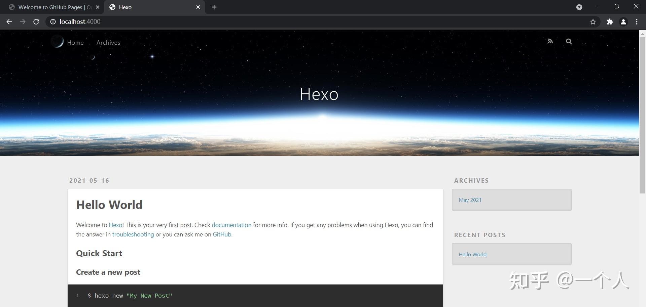Close the Hexo browser tab

pos(198,7)
